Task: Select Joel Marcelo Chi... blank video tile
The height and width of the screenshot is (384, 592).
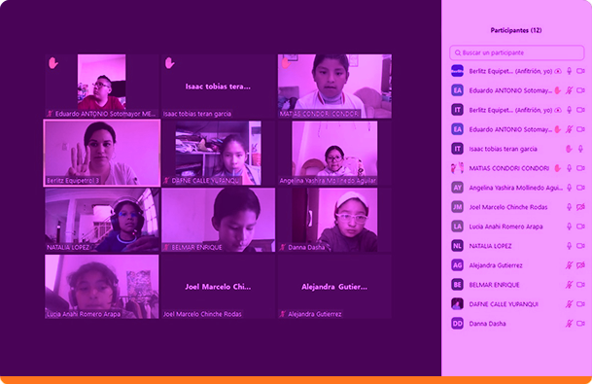Action: click(218, 287)
